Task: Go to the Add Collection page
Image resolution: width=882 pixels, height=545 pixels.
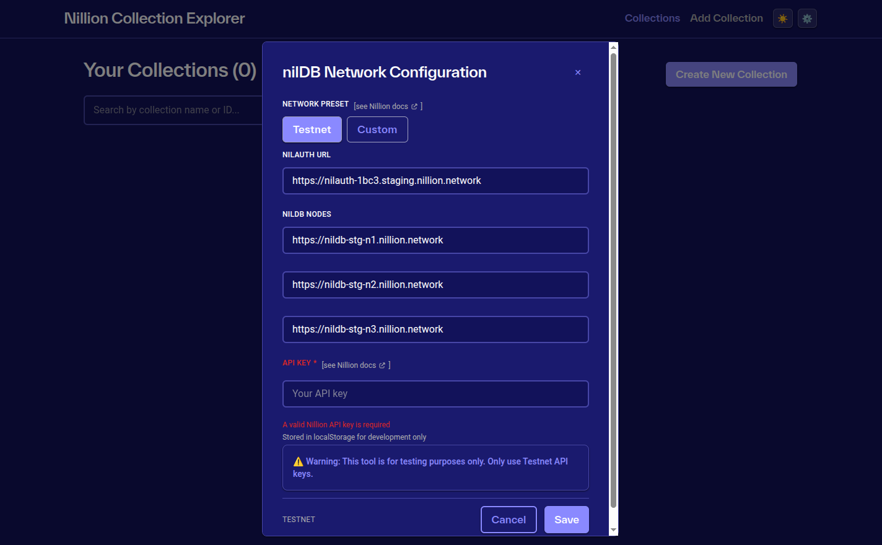Action: pos(726,19)
